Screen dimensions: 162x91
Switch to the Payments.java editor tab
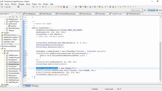click(x=87, y=14)
